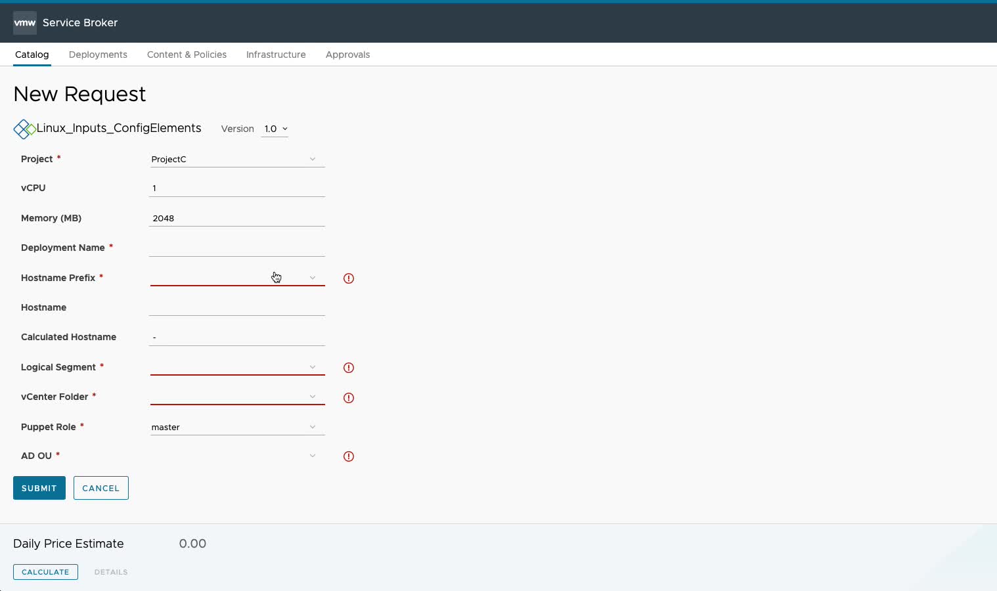Click the Daily Price Estimate label
Viewport: 997px width, 591px height.
68,544
